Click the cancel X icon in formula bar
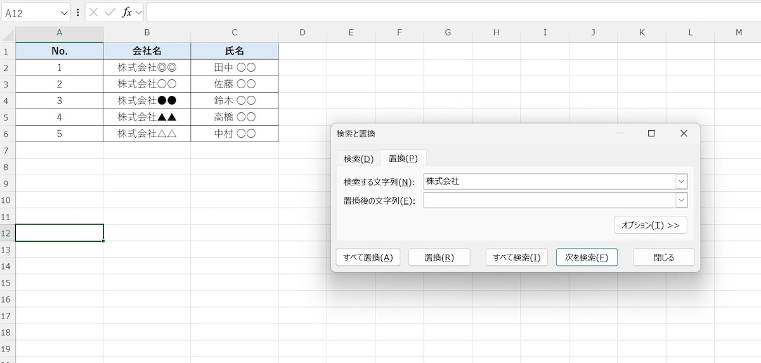 pos(94,13)
